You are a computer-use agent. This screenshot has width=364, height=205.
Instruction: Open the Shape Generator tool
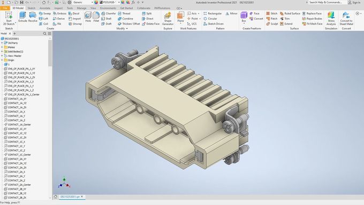tap(168, 19)
